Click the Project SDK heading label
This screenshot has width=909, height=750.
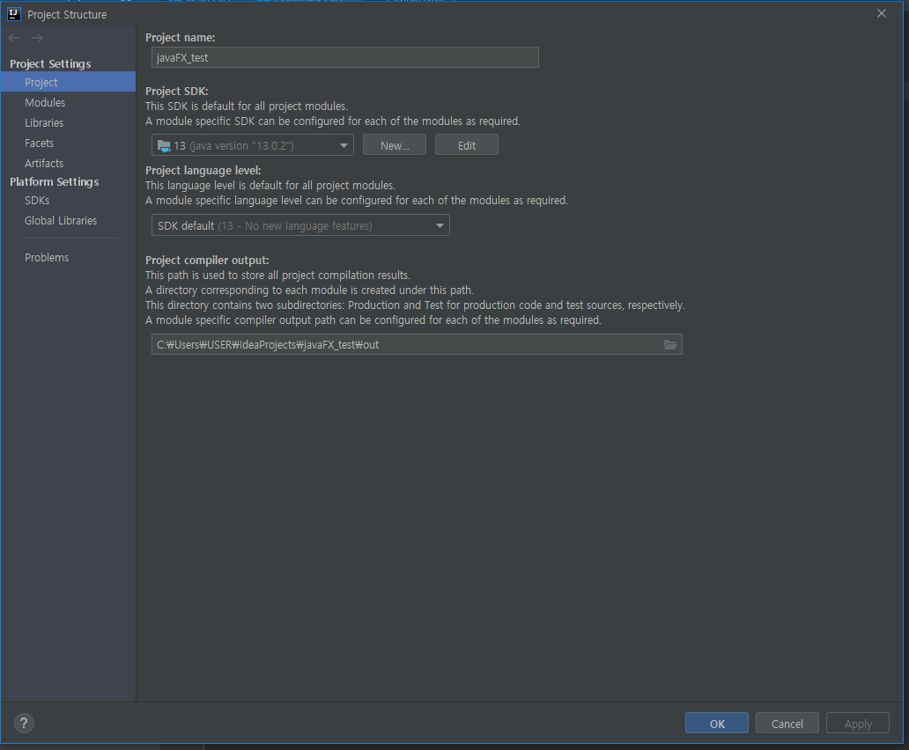tap(177, 91)
